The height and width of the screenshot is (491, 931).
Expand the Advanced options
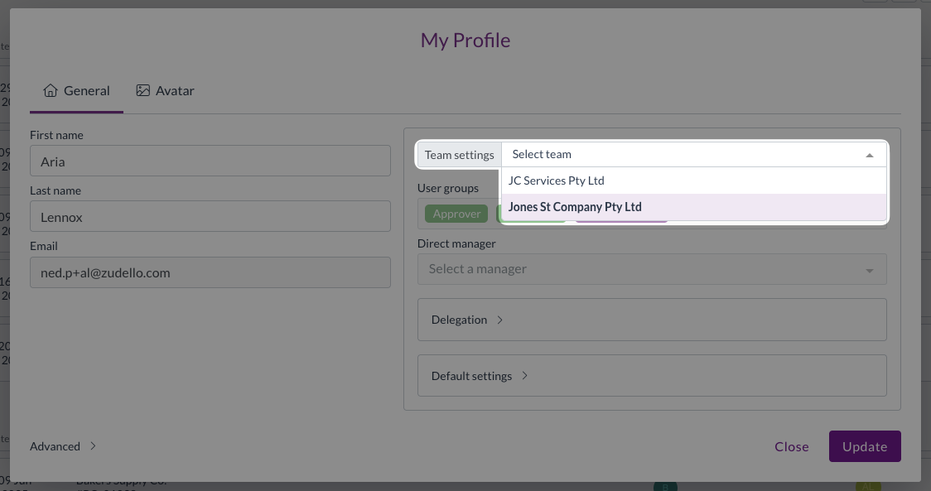click(x=55, y=446)
